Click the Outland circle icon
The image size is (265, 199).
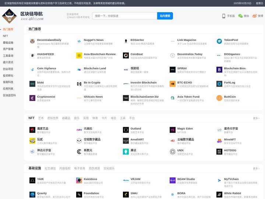[x=126, y=130]
